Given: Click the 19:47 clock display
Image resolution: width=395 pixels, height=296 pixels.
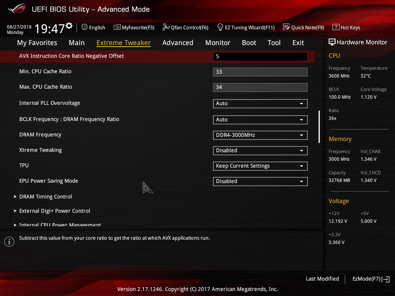Looking at the screenshot, I should [x=50, y=29].
